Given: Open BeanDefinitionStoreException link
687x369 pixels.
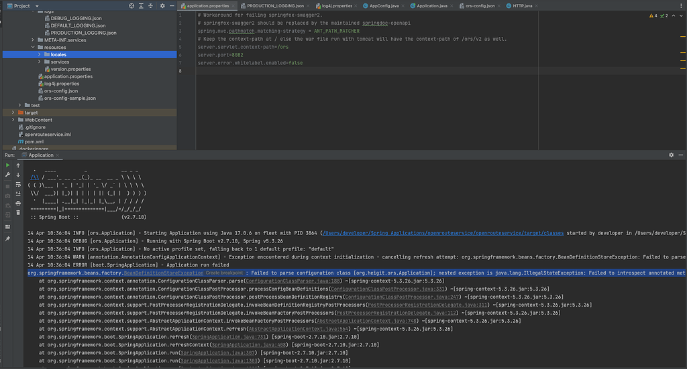Looking at the screenshot, I should coord(164,273).
